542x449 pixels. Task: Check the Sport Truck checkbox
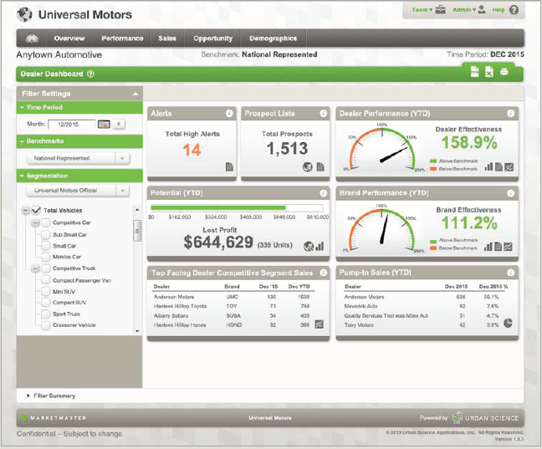click(x=46, y=314)
